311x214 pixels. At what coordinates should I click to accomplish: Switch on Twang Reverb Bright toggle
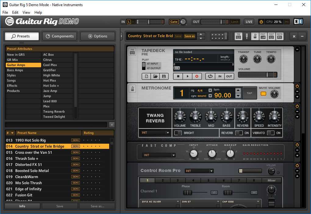click(x=178, y=133)
